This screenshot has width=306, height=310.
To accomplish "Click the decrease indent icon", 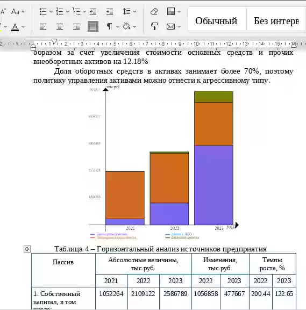I will [93, 11].
